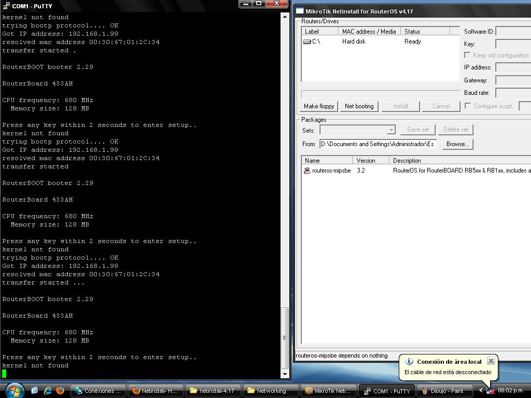Switch to COM1 - PuTTY taskbar item
This screenshot has width=531, height=398.
pos(387,391)
